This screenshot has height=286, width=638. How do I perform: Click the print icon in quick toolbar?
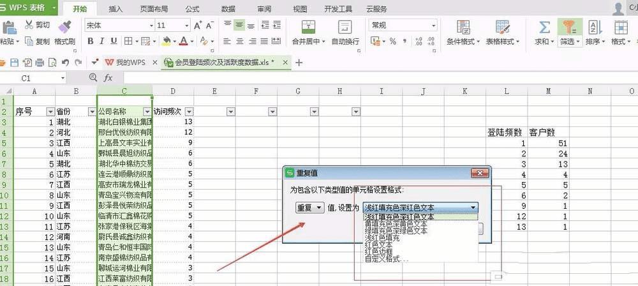[40, 63]
